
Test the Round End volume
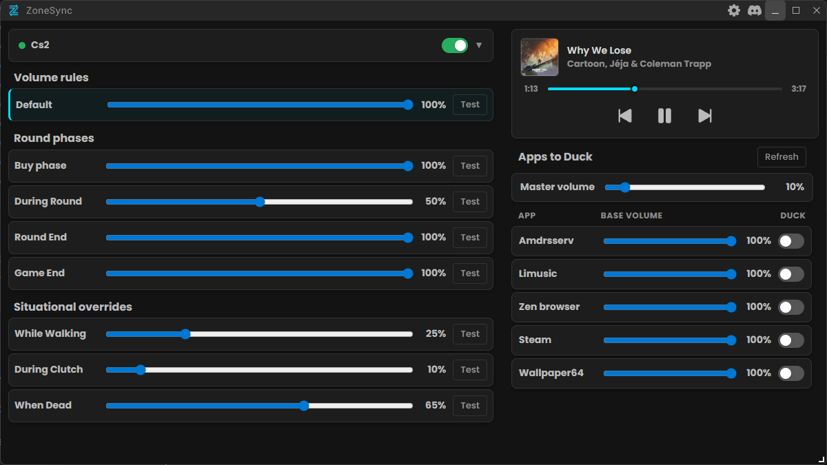470,237
